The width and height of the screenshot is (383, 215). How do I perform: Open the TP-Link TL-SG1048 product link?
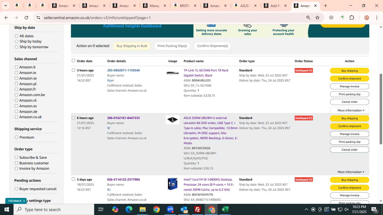pyautogui.click(x=206, y=73)
